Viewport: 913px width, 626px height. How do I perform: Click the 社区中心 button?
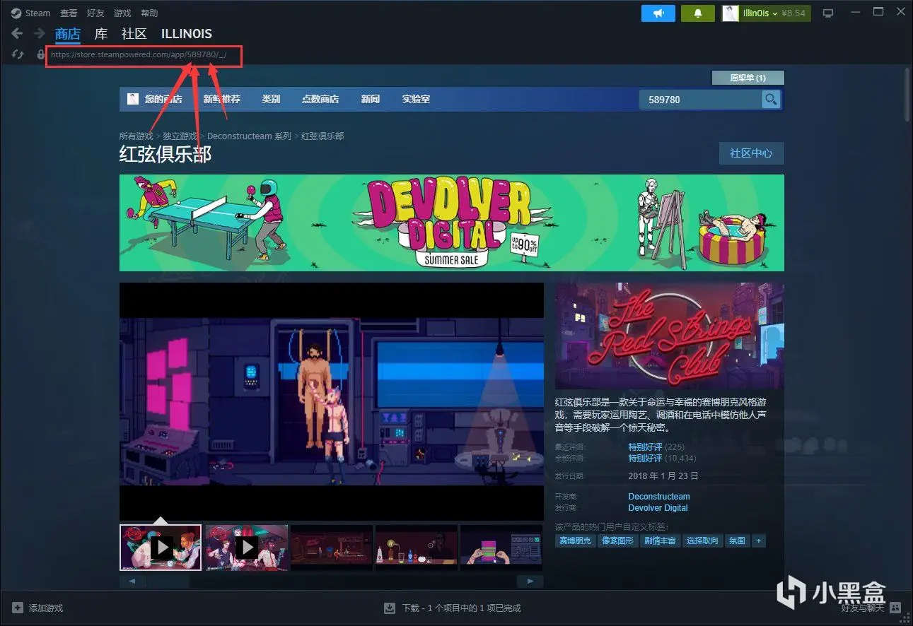751,153
